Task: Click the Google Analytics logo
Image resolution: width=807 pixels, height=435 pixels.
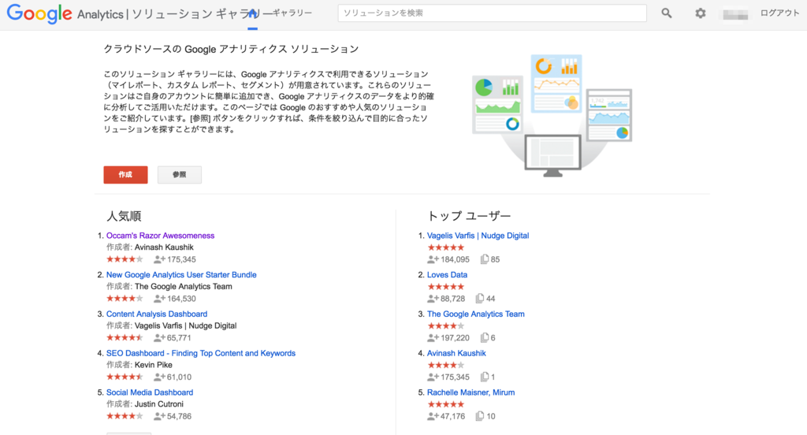Action: 65,14
